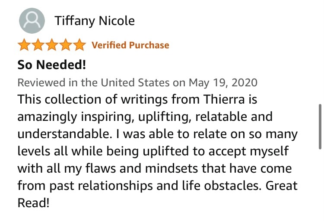The height and width of the screenshot is (221, 324).
Task: Click the vertical scrollbar thumb on right
Action: [x=320, y=126]
